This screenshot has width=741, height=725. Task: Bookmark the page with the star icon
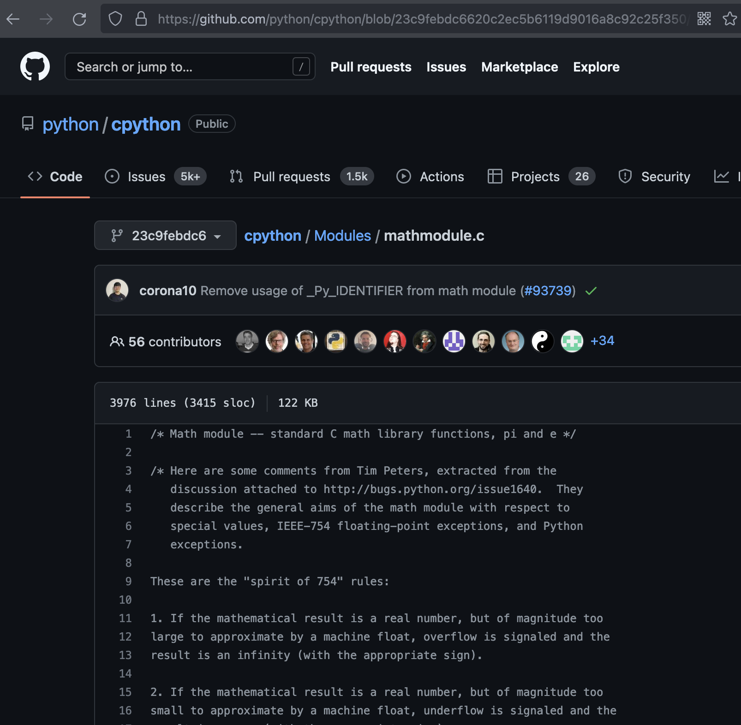tap(730, 19)
